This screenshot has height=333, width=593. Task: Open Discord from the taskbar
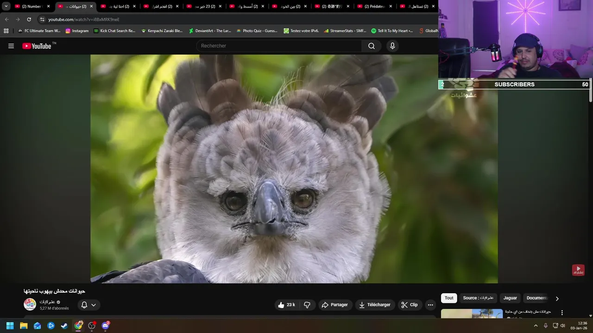pyautogui.click(x=106, y=326)
